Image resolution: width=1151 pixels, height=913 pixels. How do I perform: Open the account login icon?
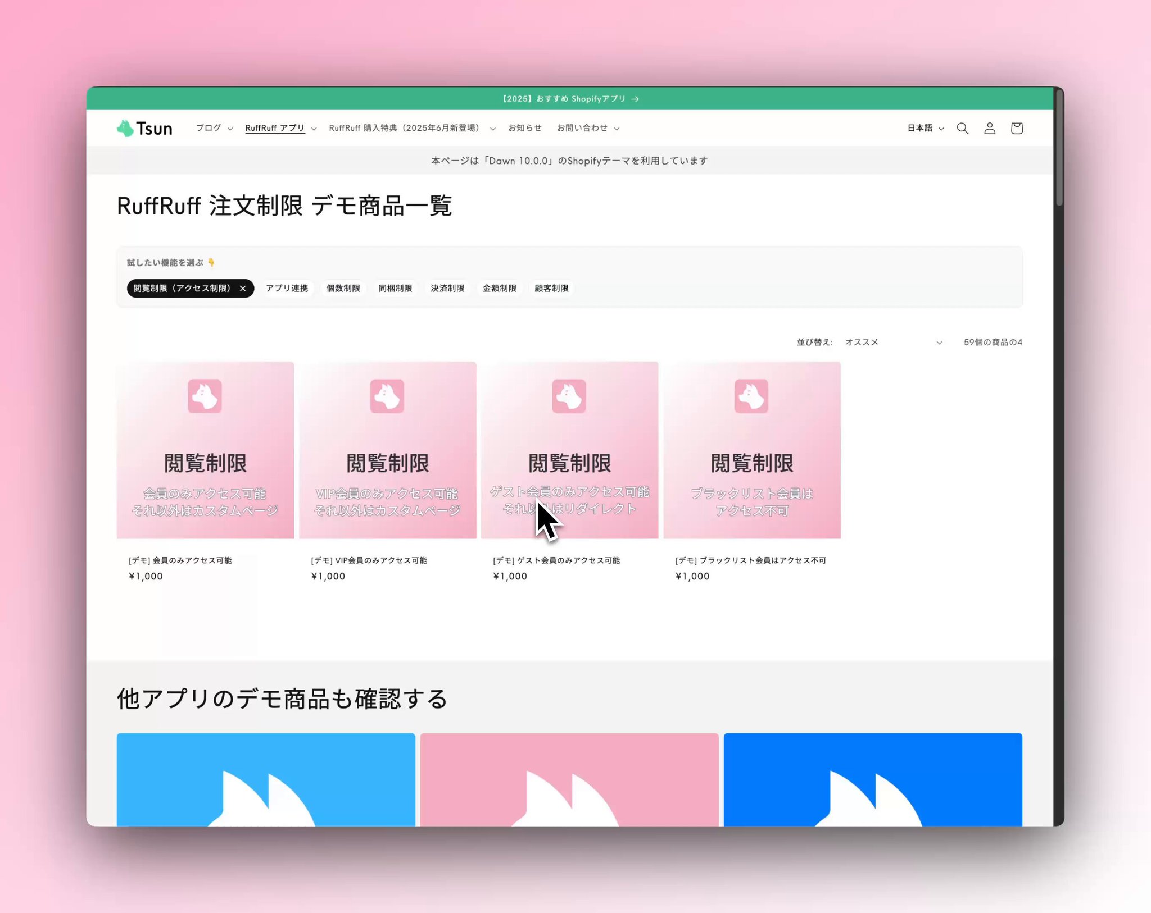[990, 128]
